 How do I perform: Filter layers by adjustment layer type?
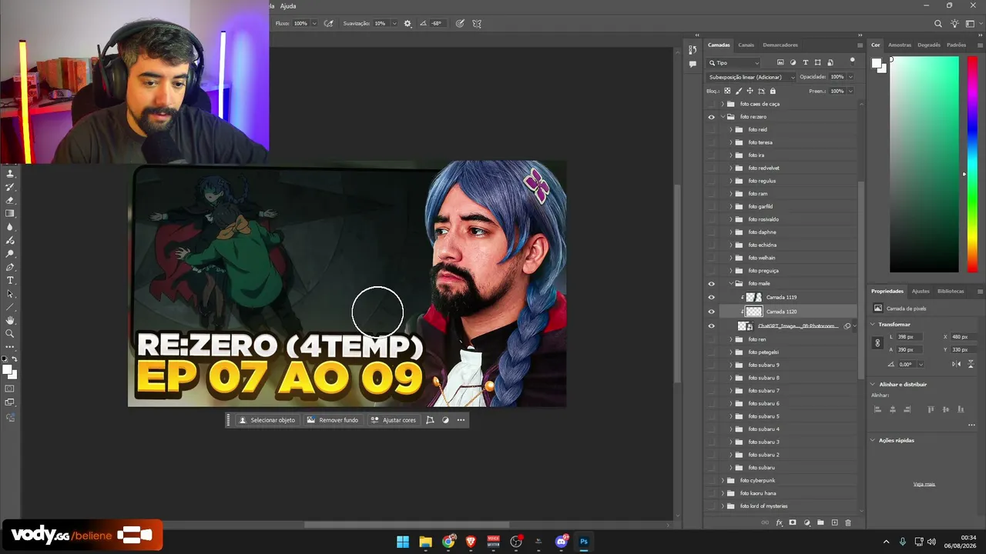(x=793, y=62)
